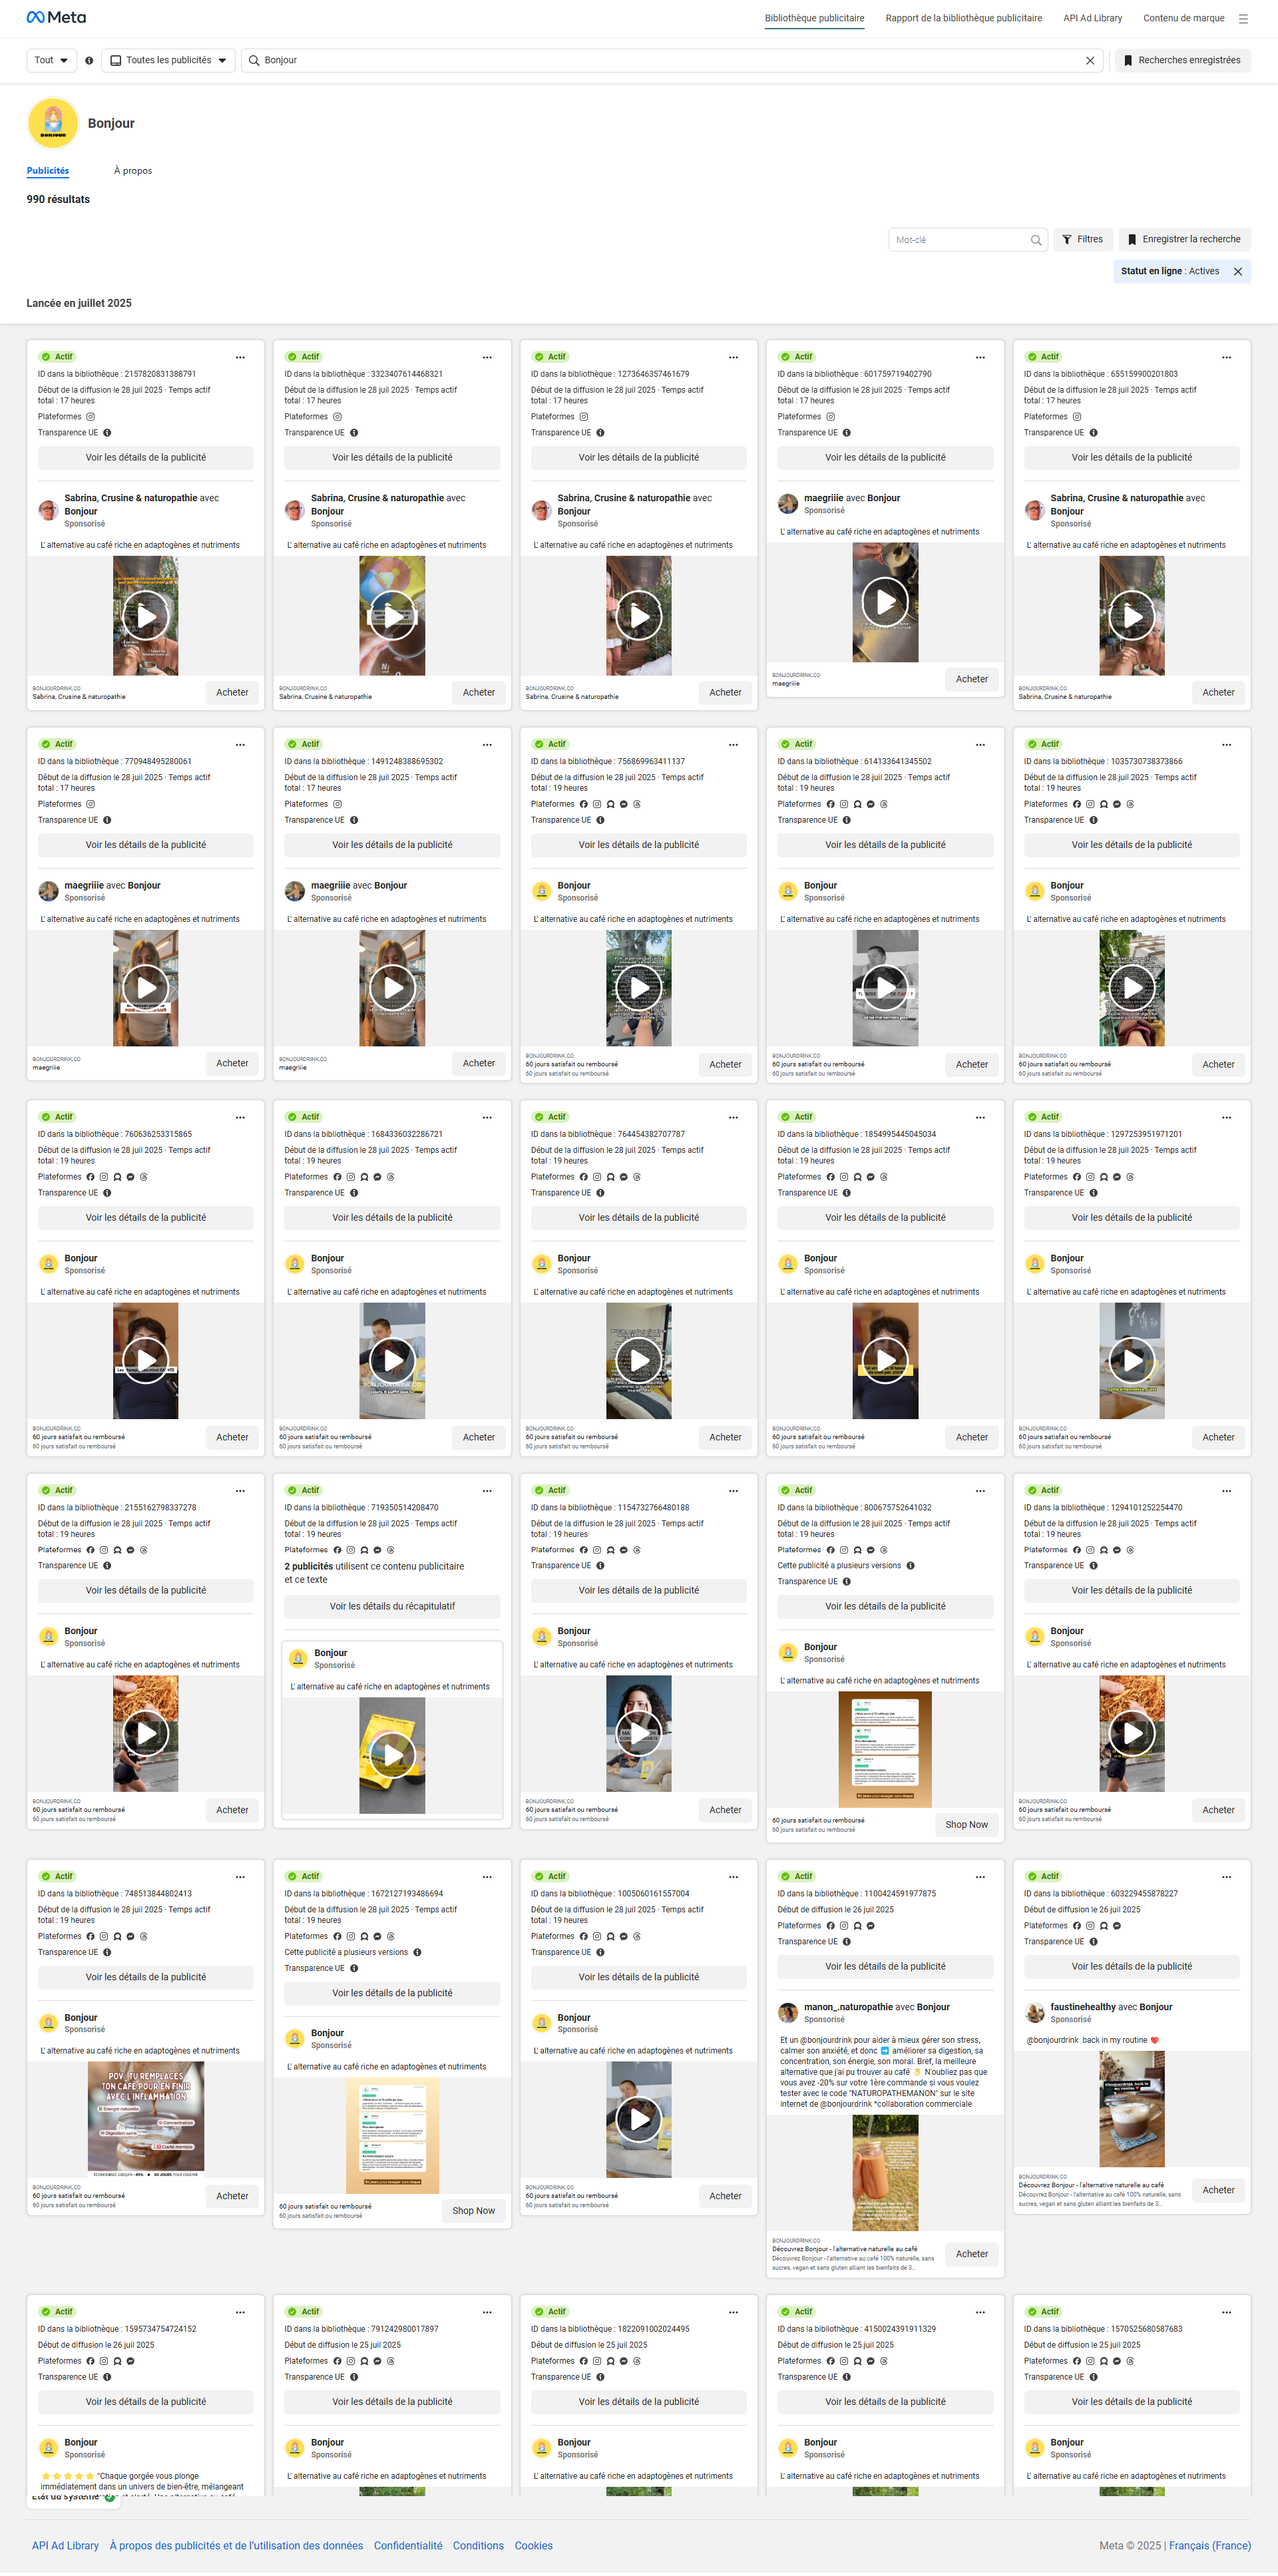This screenshot has height=2576, width=1278.
Task: Click the info icon beside Tout
Action: (89, 61)
